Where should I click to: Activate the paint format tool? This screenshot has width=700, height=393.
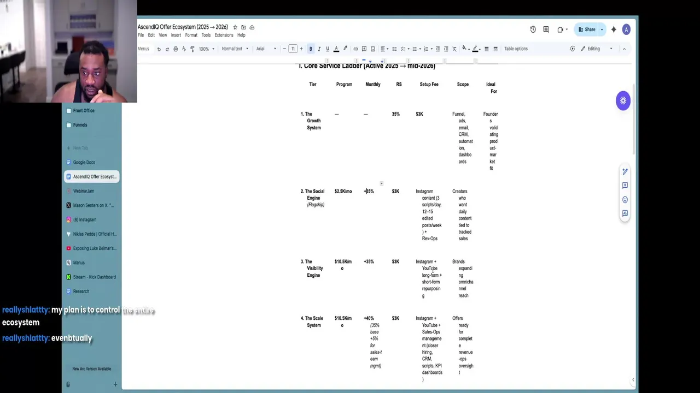pyautogui.click(x=192, y=49)
